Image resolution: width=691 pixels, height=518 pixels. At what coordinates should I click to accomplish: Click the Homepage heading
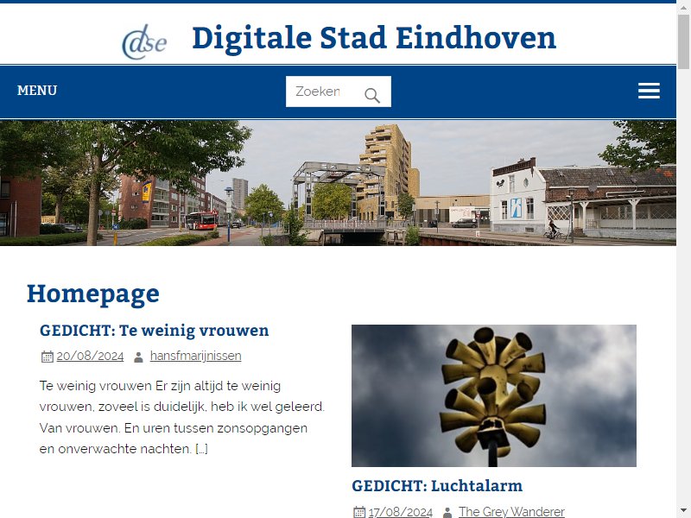point(93,294)
